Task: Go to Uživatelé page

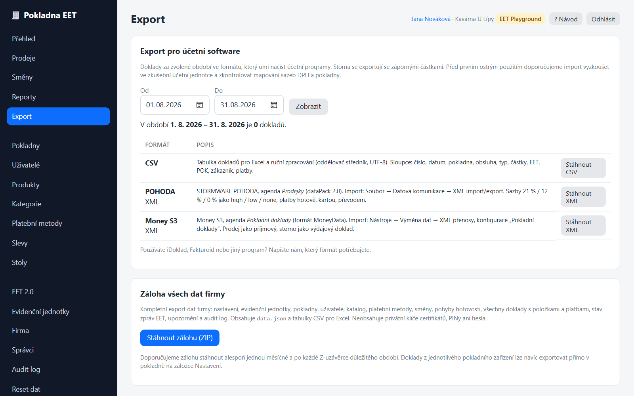Action: tap(58, 165)
